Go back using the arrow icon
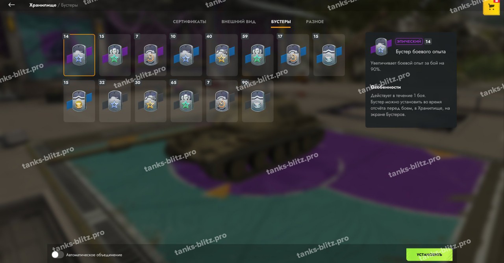This screenshot has height=263, width=504. (x=11, y=5)
